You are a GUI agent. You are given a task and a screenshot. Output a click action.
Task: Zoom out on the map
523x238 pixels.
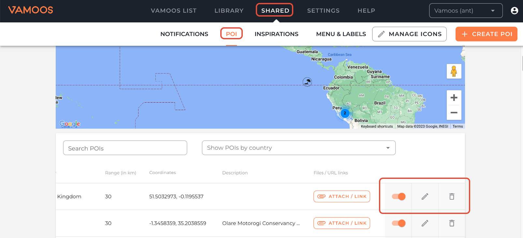coord(454,113)
